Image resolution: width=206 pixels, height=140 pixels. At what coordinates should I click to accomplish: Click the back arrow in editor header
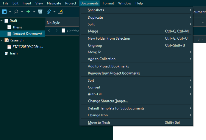[49, 30]
